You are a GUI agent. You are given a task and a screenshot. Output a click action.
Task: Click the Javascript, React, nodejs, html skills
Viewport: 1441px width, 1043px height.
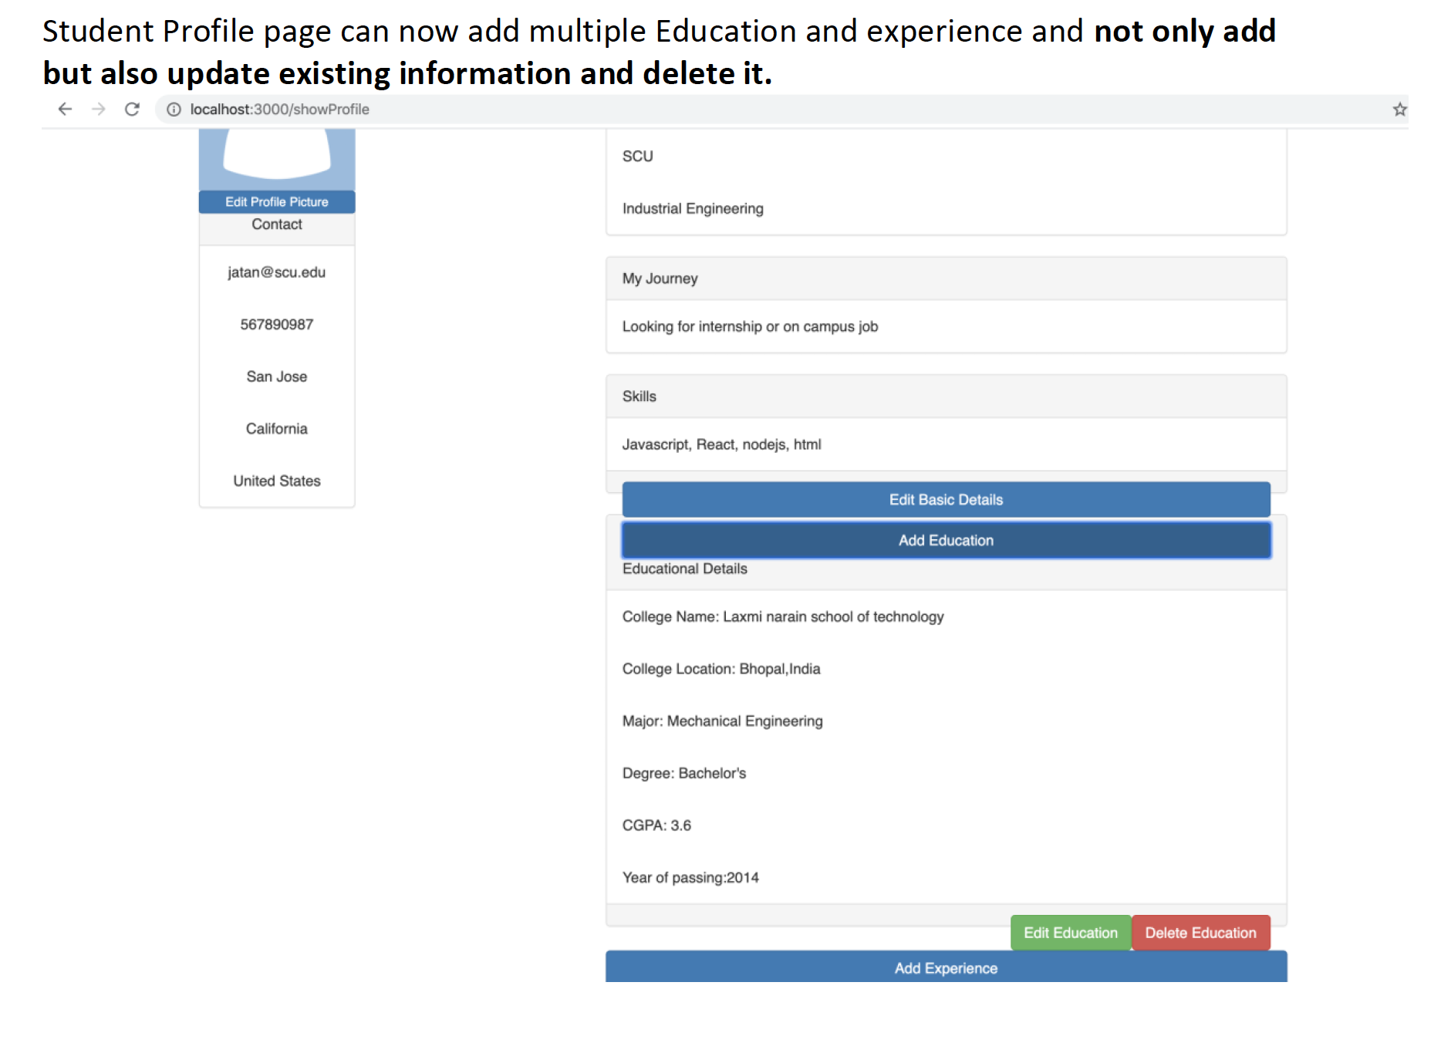point(722,445)
